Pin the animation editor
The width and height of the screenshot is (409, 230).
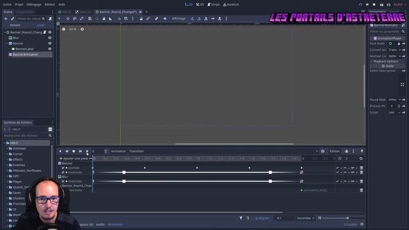point(362,151)
